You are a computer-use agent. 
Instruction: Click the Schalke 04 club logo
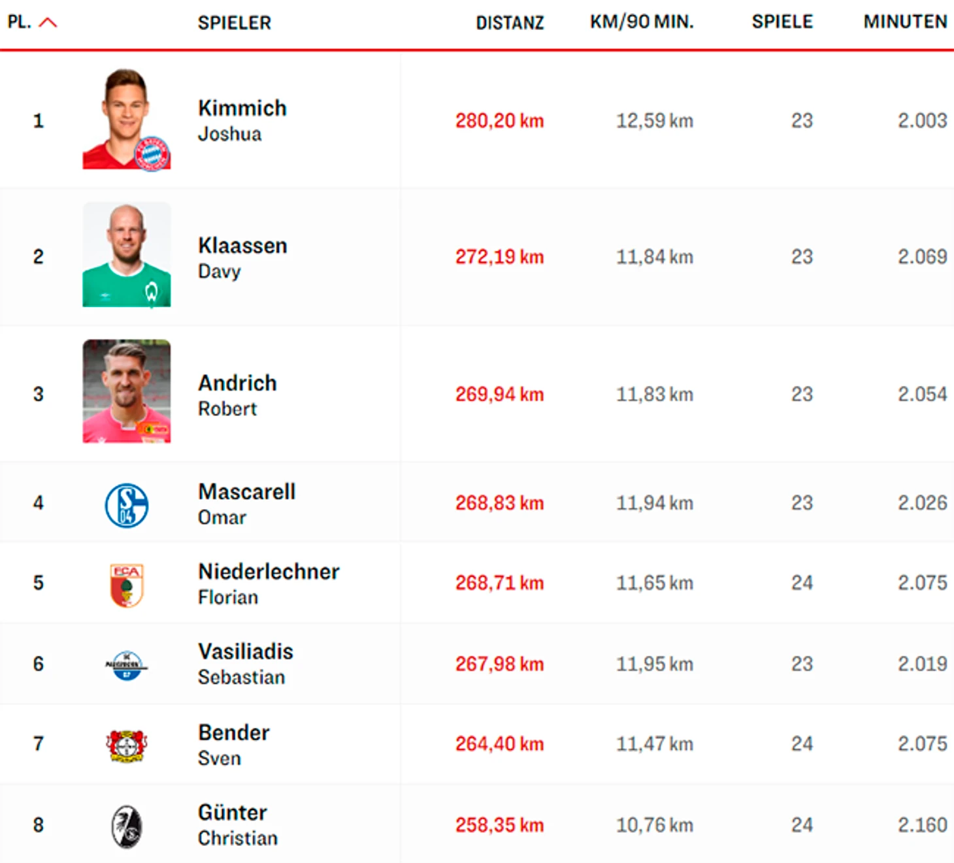tap(127, 505)
